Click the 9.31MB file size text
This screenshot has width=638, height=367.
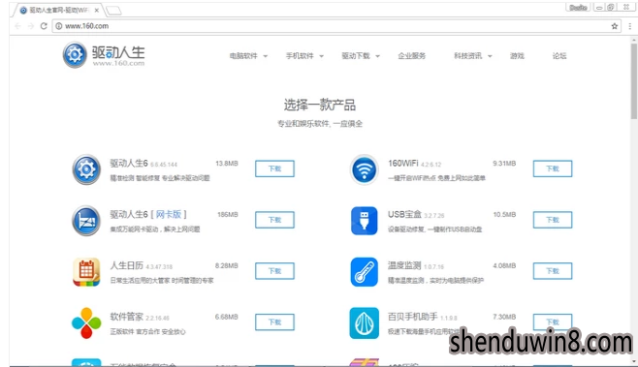[504, 164]
